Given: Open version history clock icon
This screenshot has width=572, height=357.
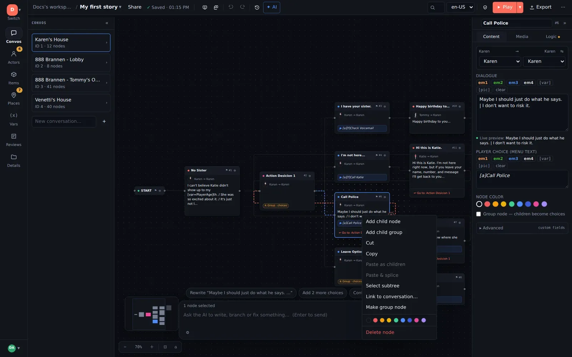Looking at the screenshot, I should click(257, 7).
